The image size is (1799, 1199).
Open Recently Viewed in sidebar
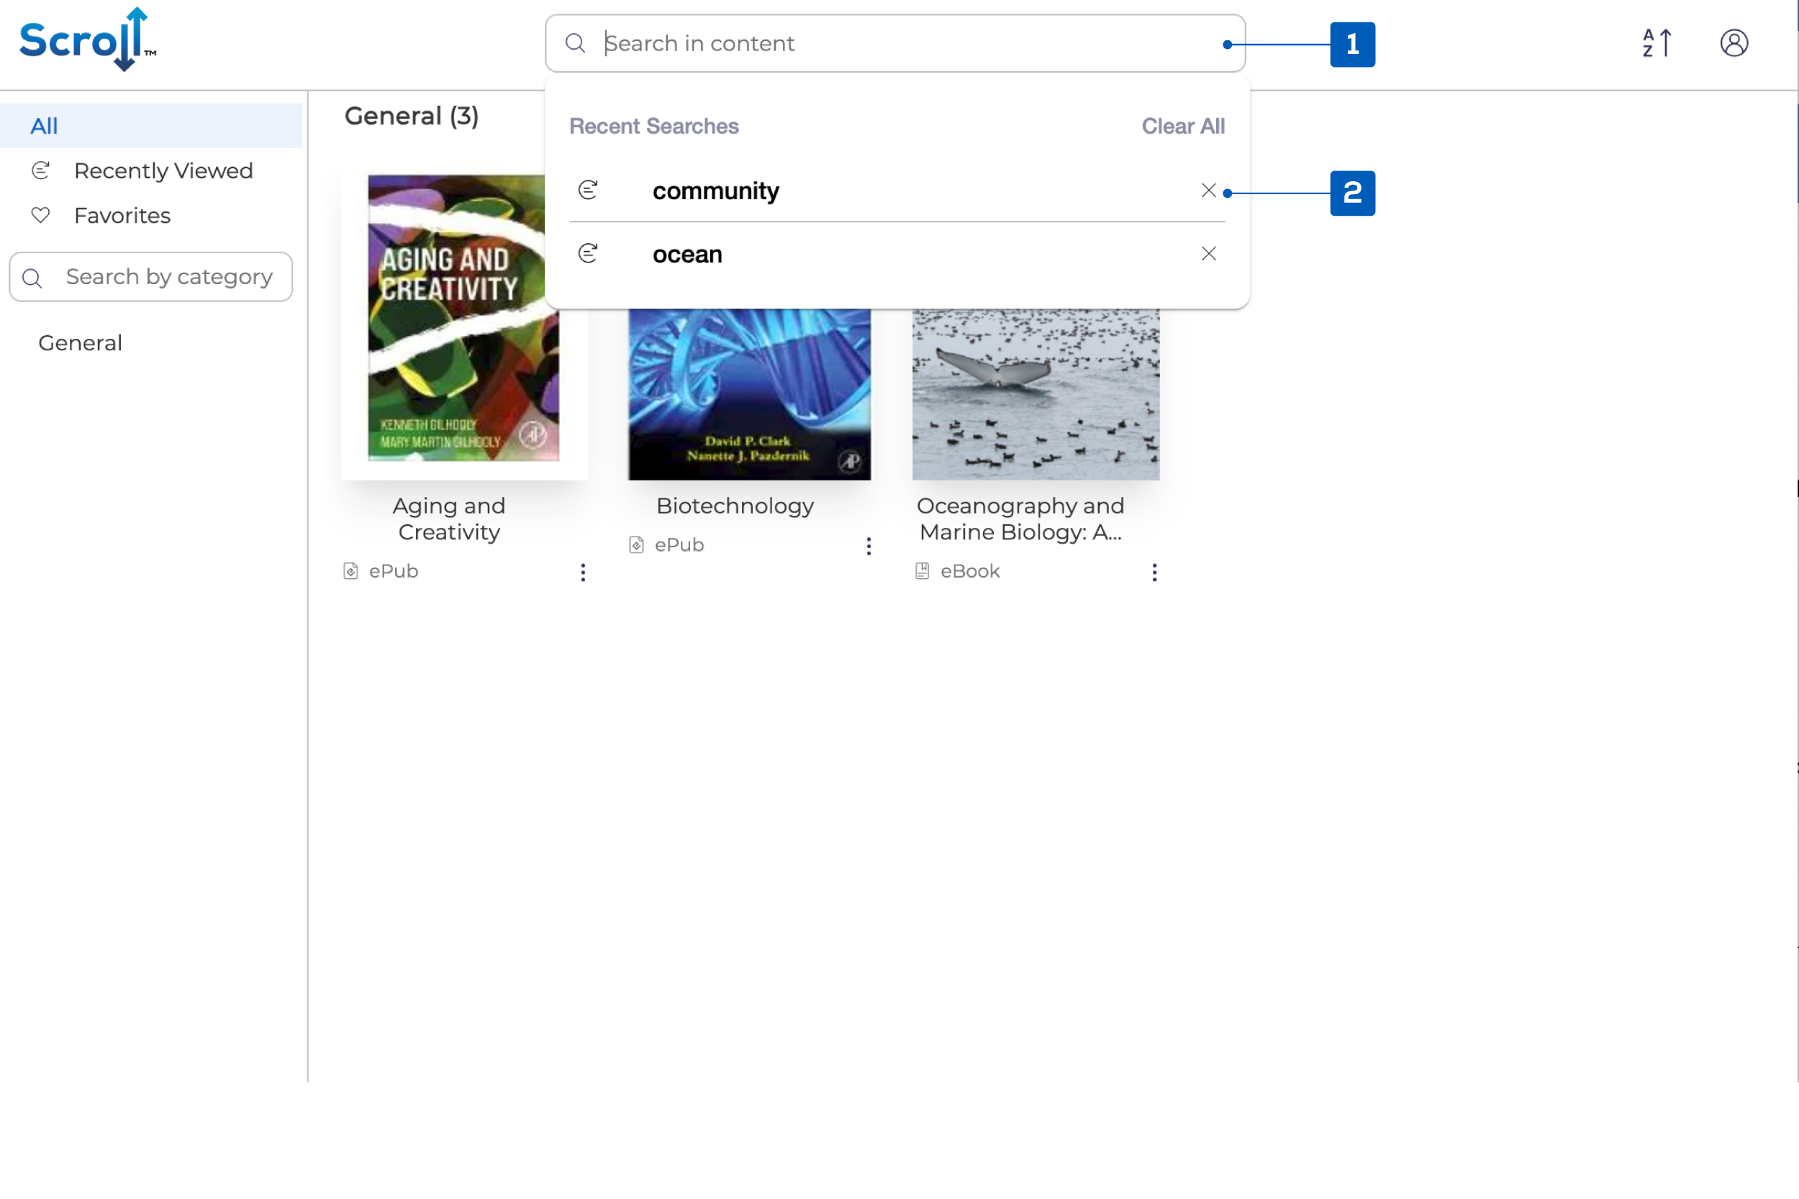pyautogui.click(x=163, y=170)
